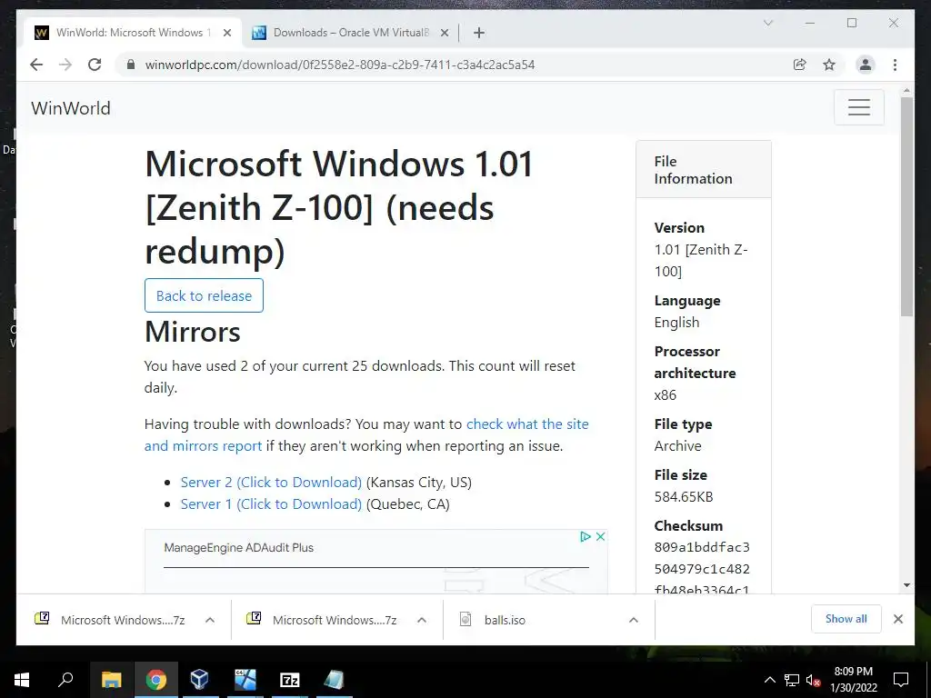Click the ManageEngine ADAudit Plus ad text
This screenshot has height=698, width=931.
click(x=239, y=548)
